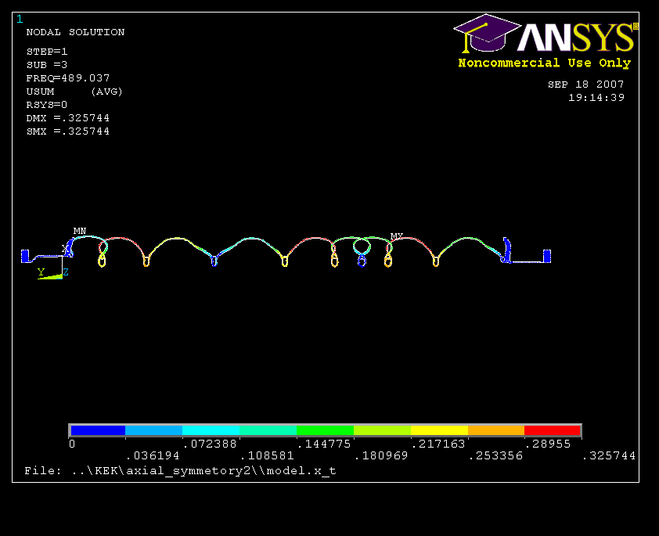Click the MX maximum marker label

click(396, 236)
